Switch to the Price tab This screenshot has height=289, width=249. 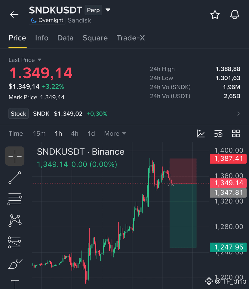point(17,38)
